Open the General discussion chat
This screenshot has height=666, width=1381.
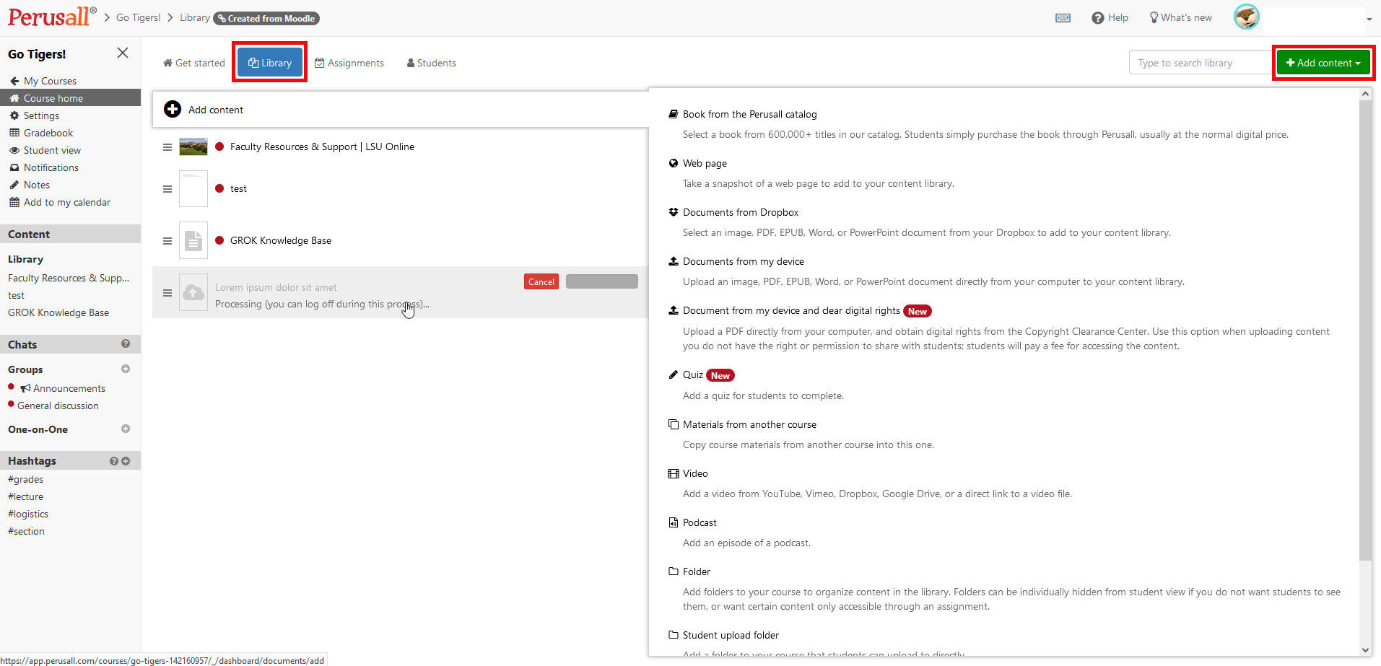pyautogui.click(x=58, y=406)
